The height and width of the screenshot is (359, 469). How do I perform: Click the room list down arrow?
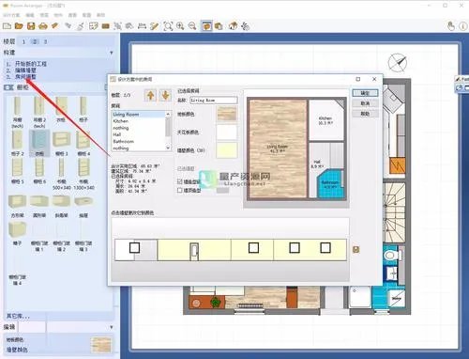coord(168,148)
